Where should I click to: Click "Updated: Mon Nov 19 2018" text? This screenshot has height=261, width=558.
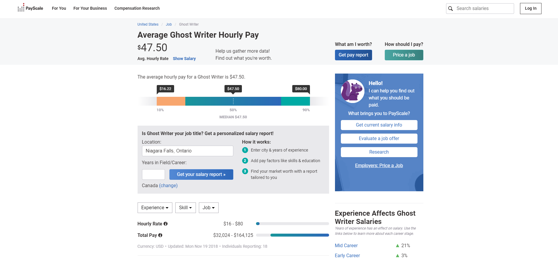coord(193,246)
